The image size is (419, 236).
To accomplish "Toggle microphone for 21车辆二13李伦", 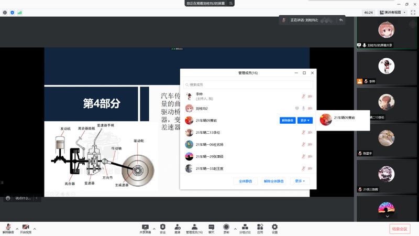I will pyautogui.click(x=303, y=132).
